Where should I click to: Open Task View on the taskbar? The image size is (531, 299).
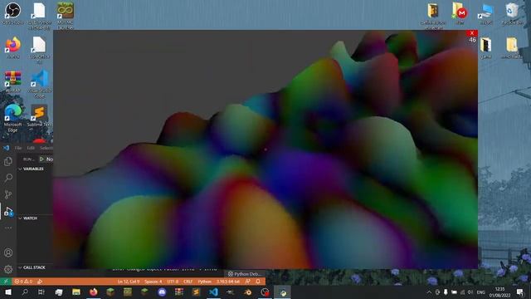pos(41,292)
